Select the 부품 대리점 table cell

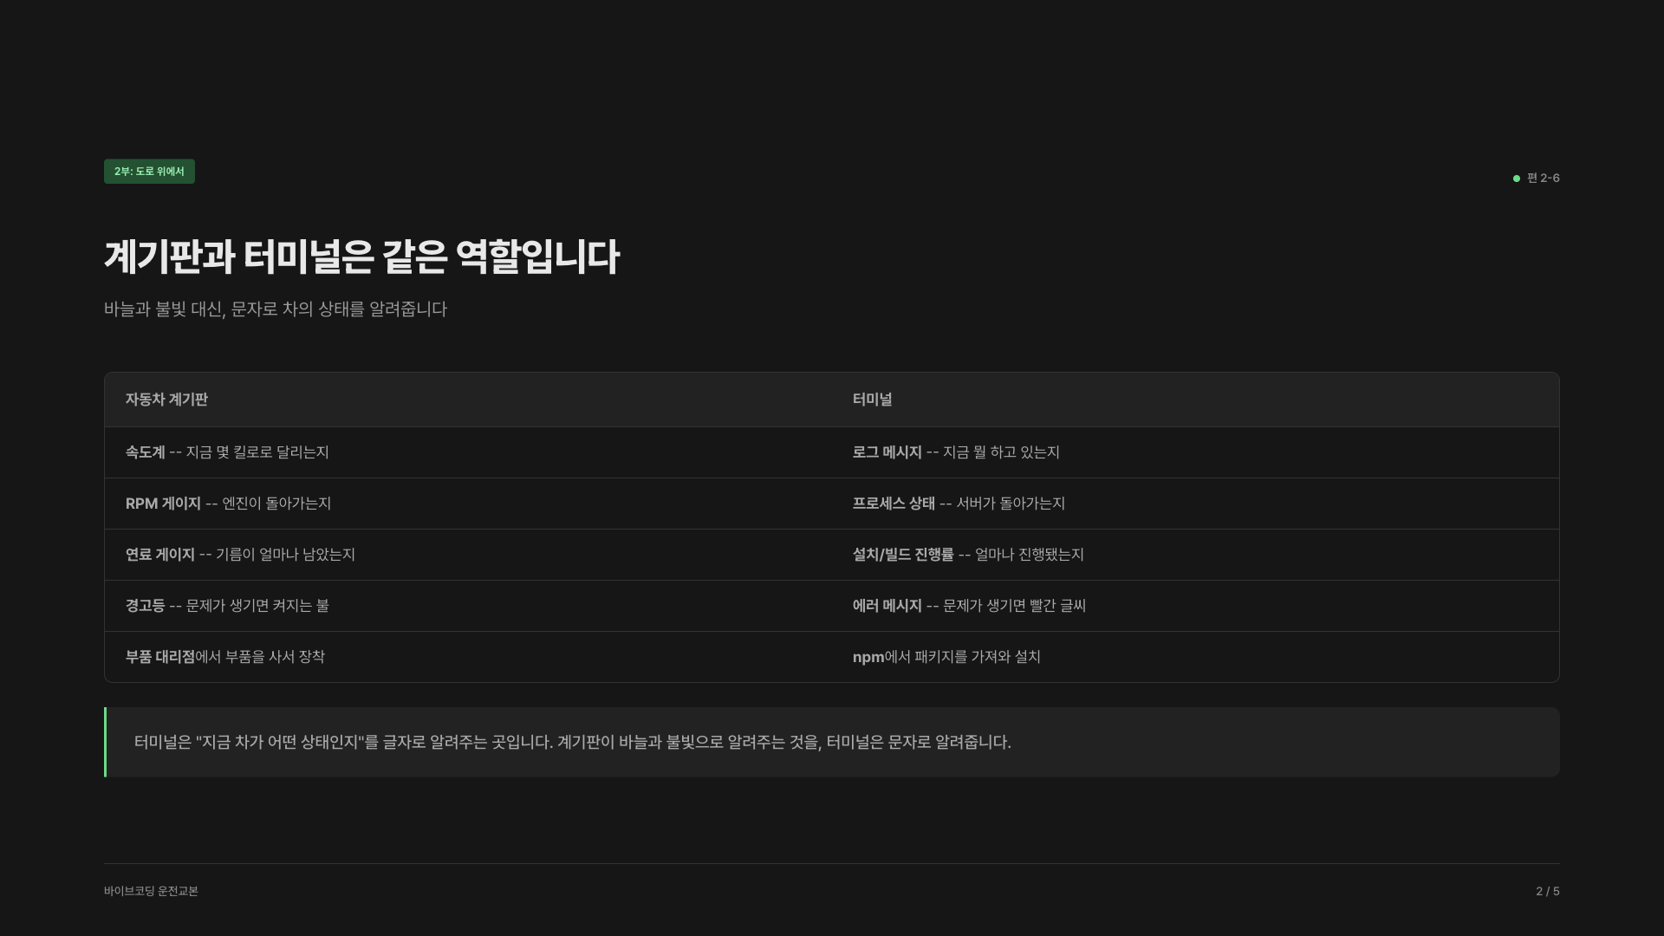(224, 657)
